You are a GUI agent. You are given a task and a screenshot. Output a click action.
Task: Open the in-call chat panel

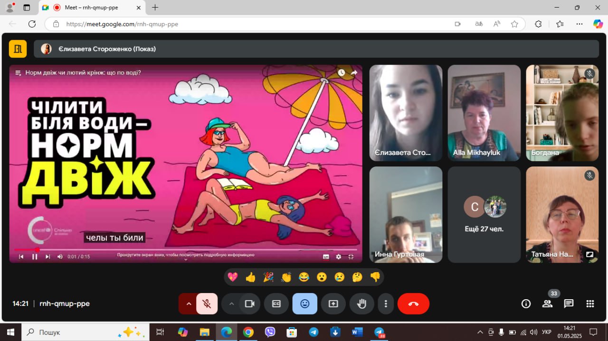pos(569,304)
